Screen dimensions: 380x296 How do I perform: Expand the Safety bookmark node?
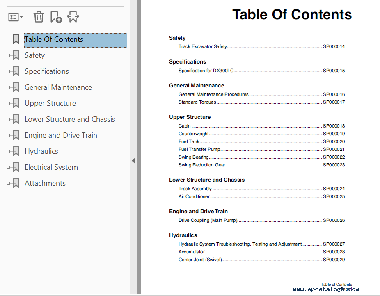pyautogui.click(x=8, y=55)
